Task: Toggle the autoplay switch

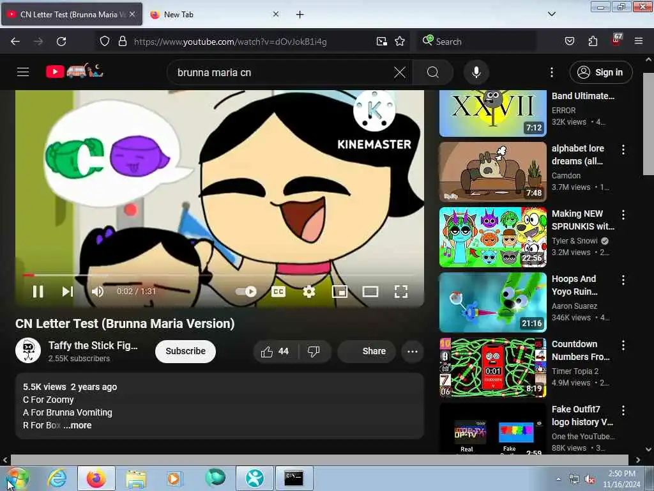Action: tap(246, 292)
